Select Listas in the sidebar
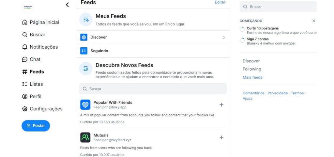 tap(32, 84)
